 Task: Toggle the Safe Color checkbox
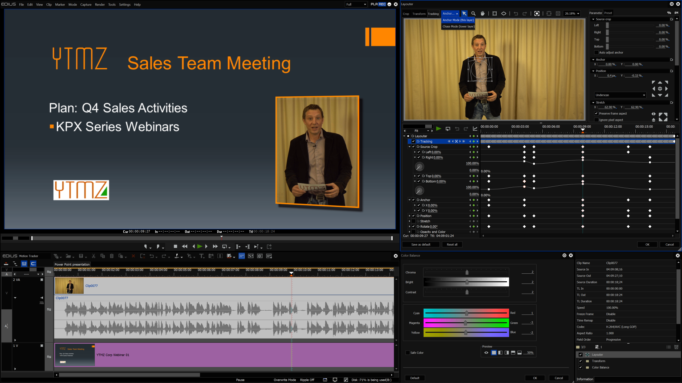point(408,353)
